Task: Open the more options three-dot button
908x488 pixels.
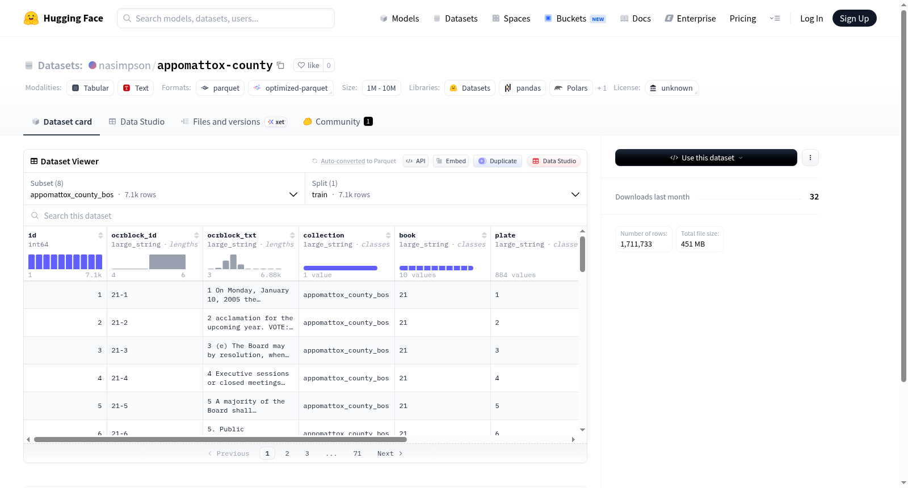Action: tap(810, 158)
